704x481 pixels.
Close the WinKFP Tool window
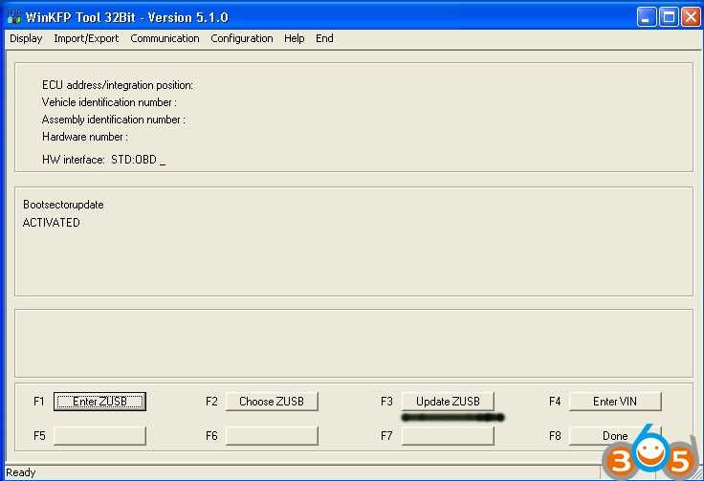(x=689, y=16)
